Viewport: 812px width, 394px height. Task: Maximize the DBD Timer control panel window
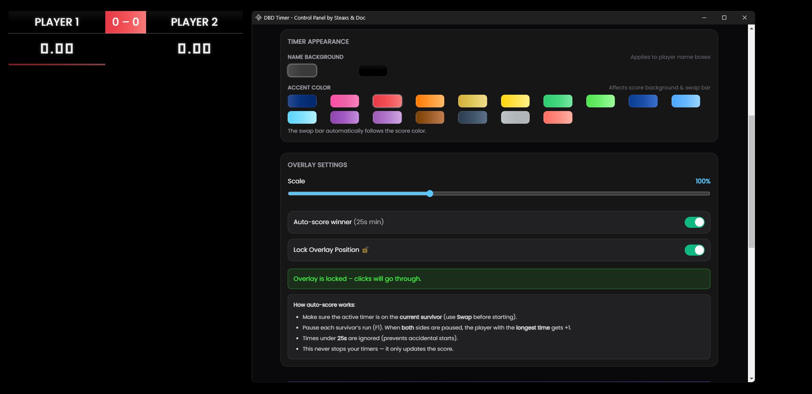point(724,18)
